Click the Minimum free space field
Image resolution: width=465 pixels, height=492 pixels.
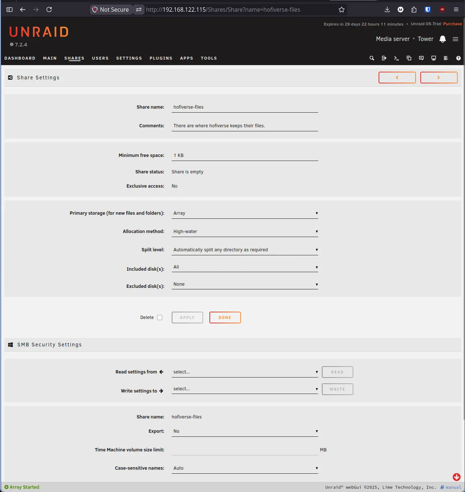click(245, 155)
